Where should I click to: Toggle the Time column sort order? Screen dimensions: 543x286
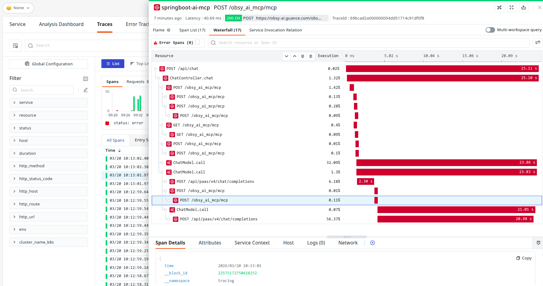119,150
